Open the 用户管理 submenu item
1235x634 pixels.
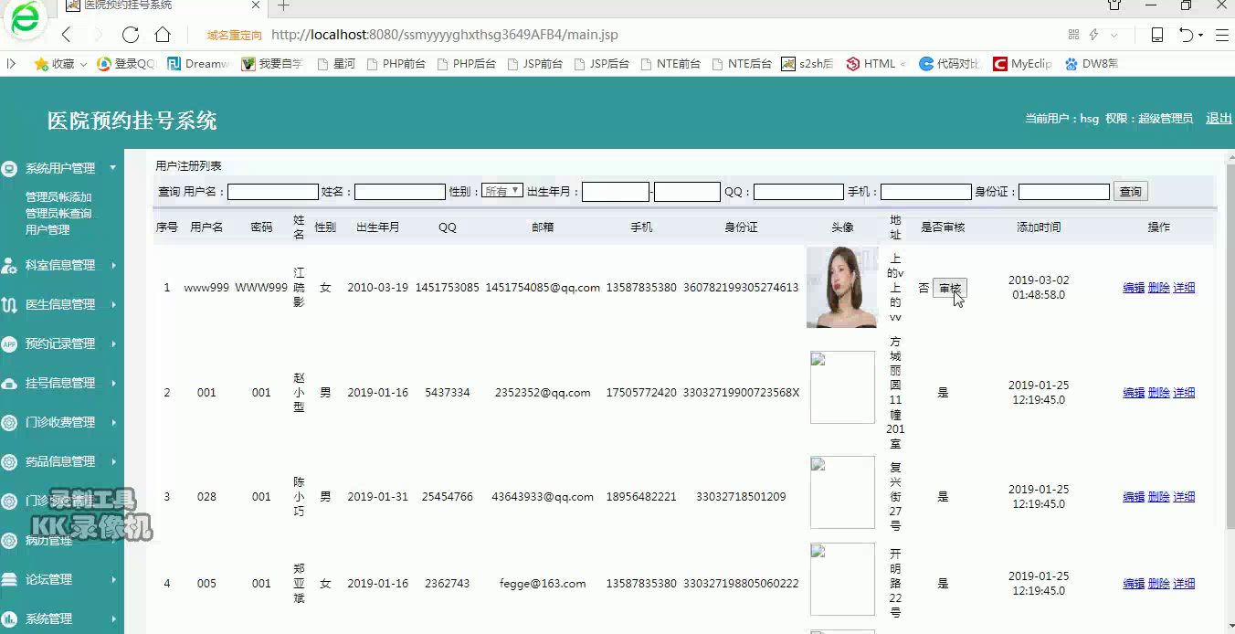point(47,230)
